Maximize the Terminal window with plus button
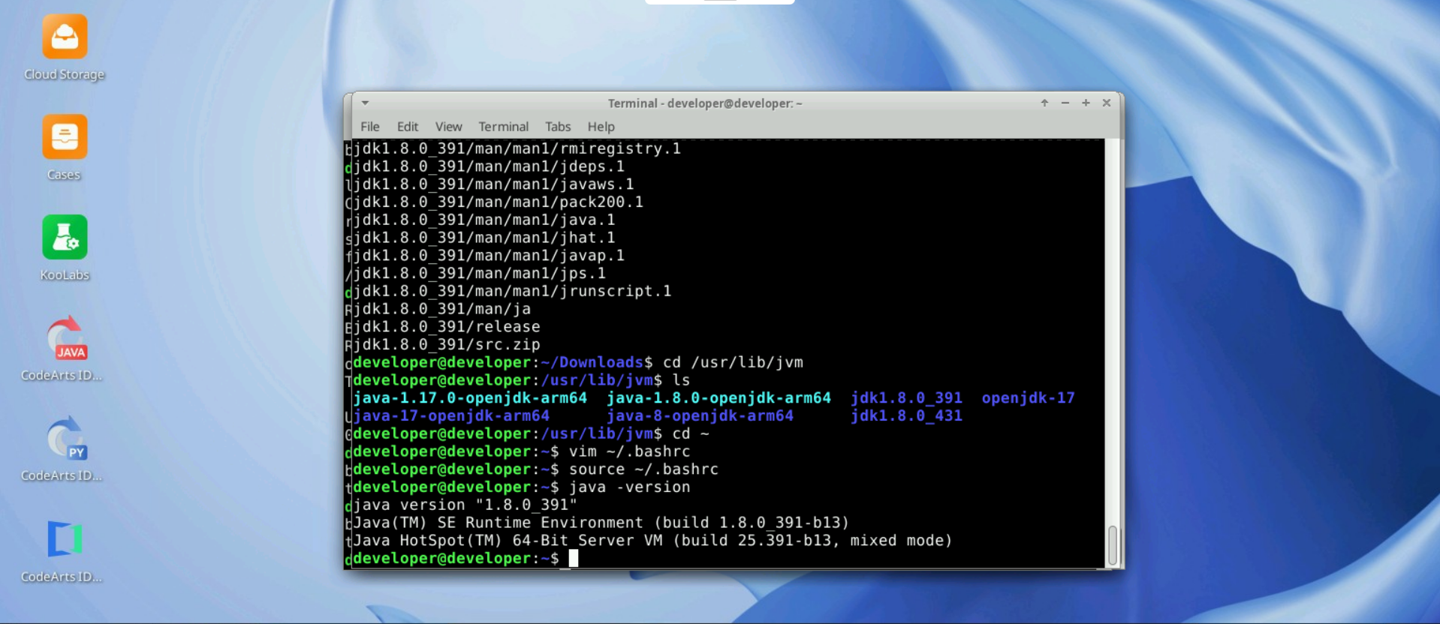Viewport: 1440px width, 624px height. (1086, 103)
